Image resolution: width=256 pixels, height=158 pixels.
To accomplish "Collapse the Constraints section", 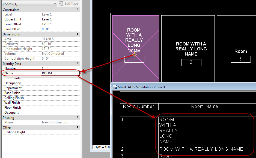I will coord(78,10).
